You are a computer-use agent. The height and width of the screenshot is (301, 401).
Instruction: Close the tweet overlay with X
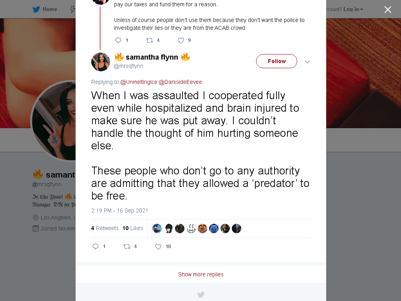(x=388, y=9)
